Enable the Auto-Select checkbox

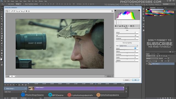(7, 4)
